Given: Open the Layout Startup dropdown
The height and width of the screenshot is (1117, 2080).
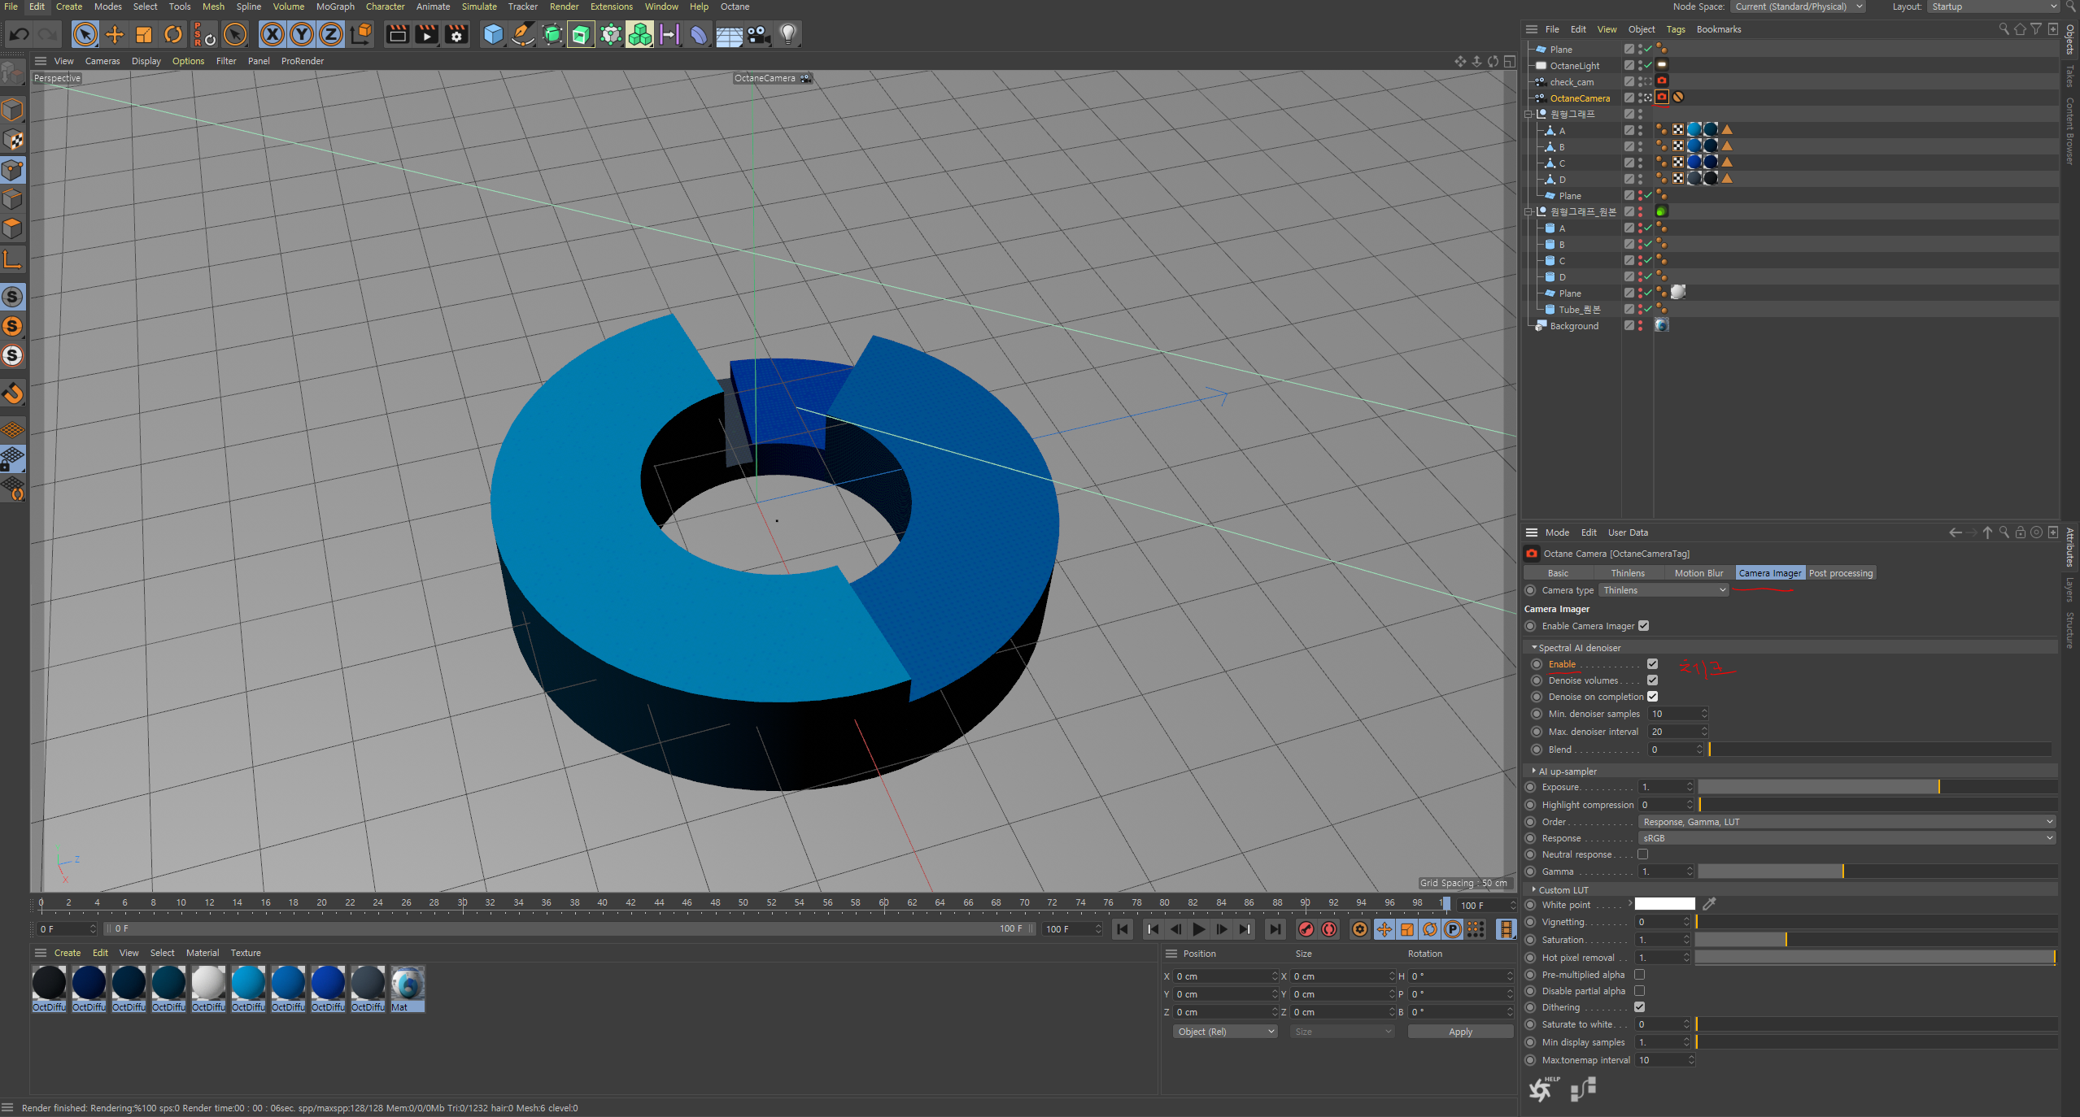Looking at the screenshot, I should pyautogui.click(x=1993, y=7).
